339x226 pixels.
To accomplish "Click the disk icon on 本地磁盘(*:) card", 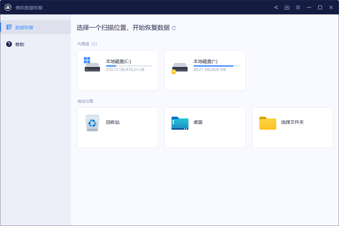I will pos(180,68).
